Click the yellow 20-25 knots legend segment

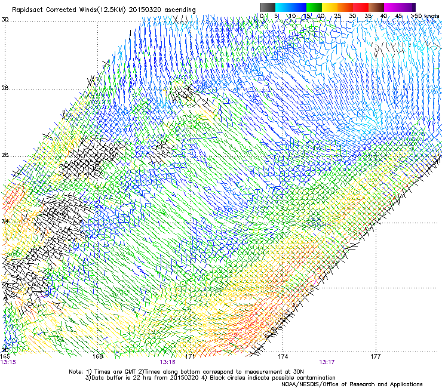click(330, 7)
